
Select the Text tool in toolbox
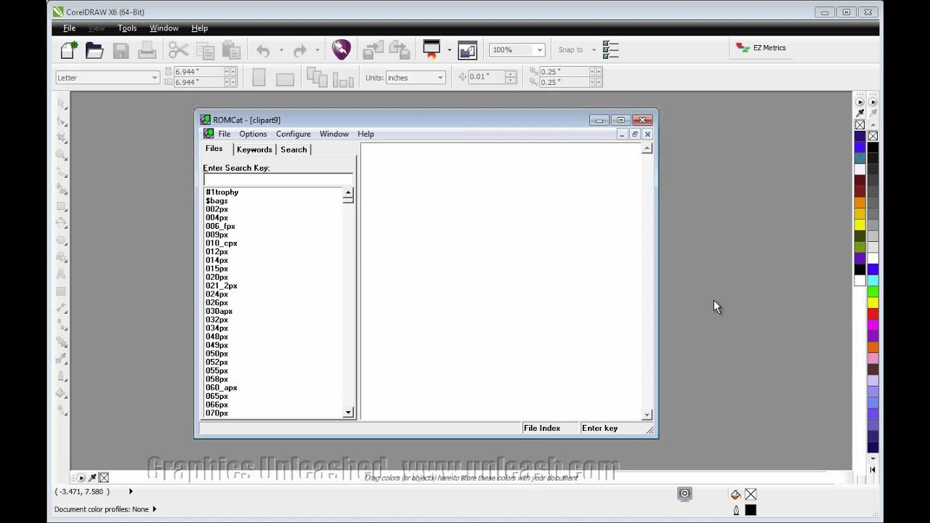click(61, 275)
